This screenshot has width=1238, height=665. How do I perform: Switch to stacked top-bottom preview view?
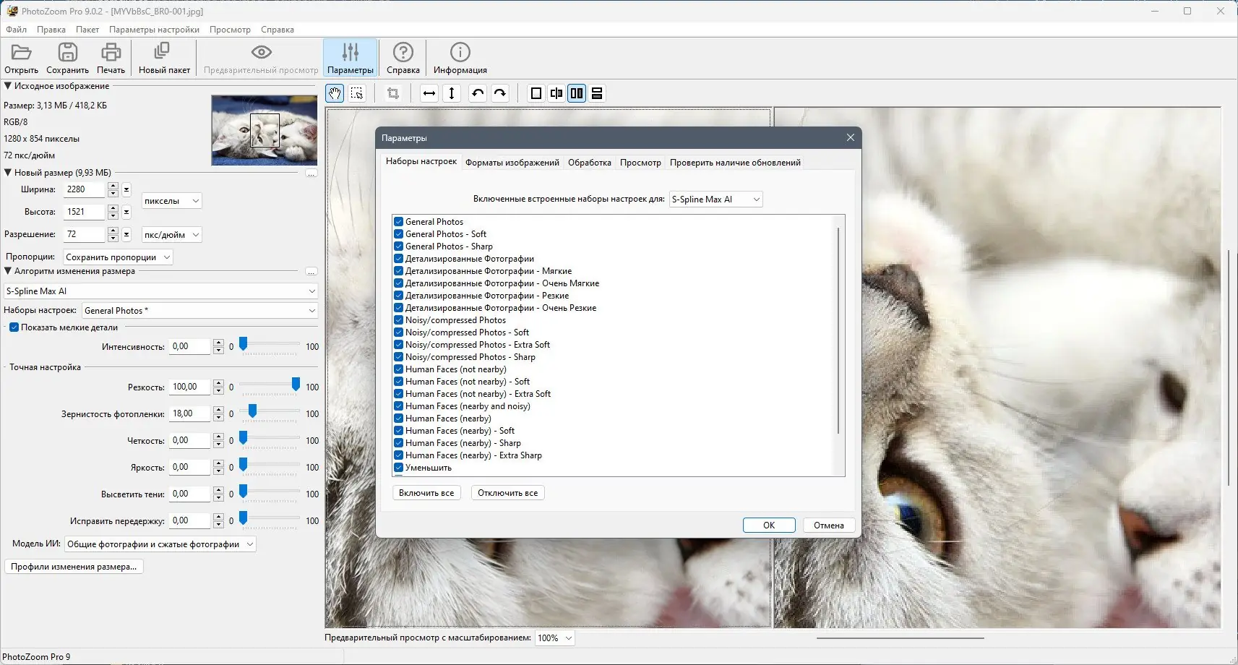point(597,93)
